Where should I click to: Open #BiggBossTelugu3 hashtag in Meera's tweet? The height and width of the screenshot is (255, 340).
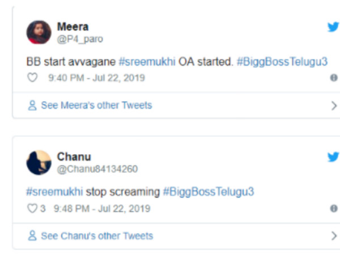282,62
